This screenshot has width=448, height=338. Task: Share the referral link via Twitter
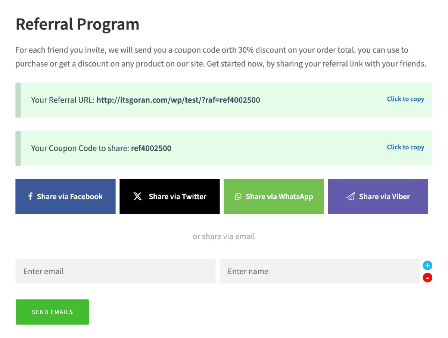click(169, 196)
